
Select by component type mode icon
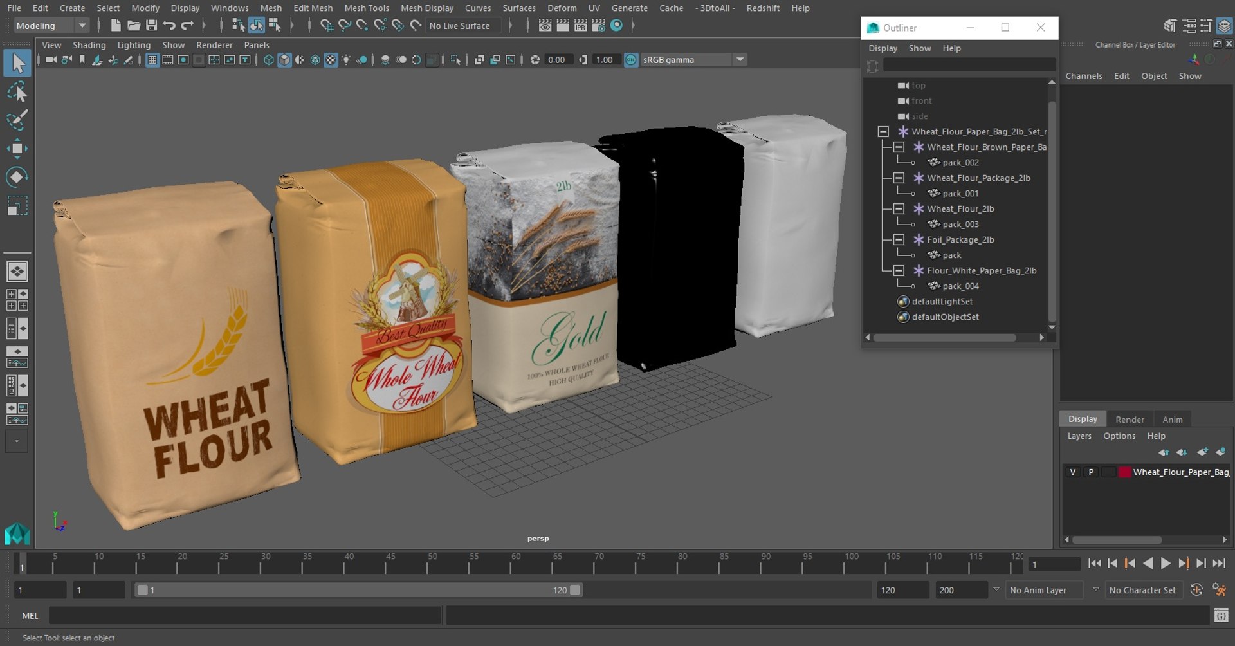(275, 25)
